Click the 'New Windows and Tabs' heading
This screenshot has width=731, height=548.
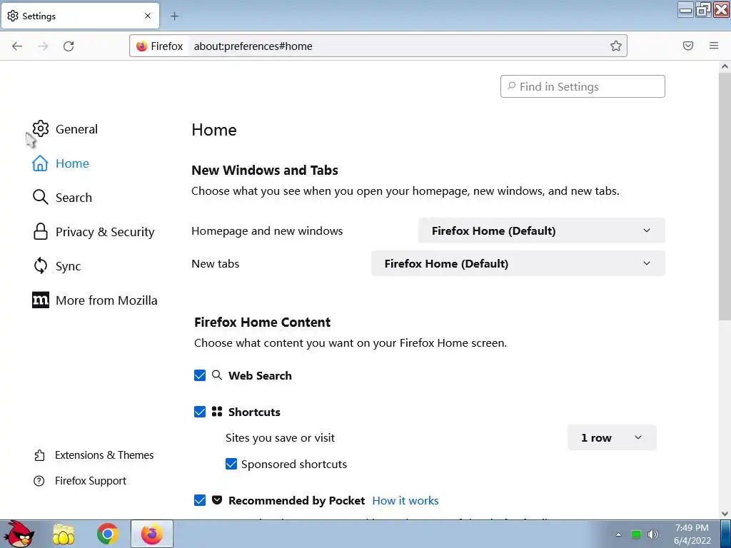265,171
